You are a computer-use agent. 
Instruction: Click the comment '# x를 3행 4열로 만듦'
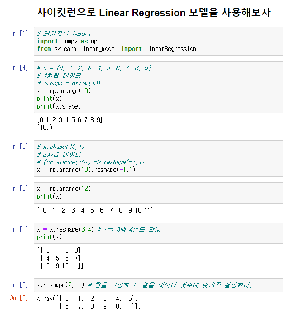130,229
